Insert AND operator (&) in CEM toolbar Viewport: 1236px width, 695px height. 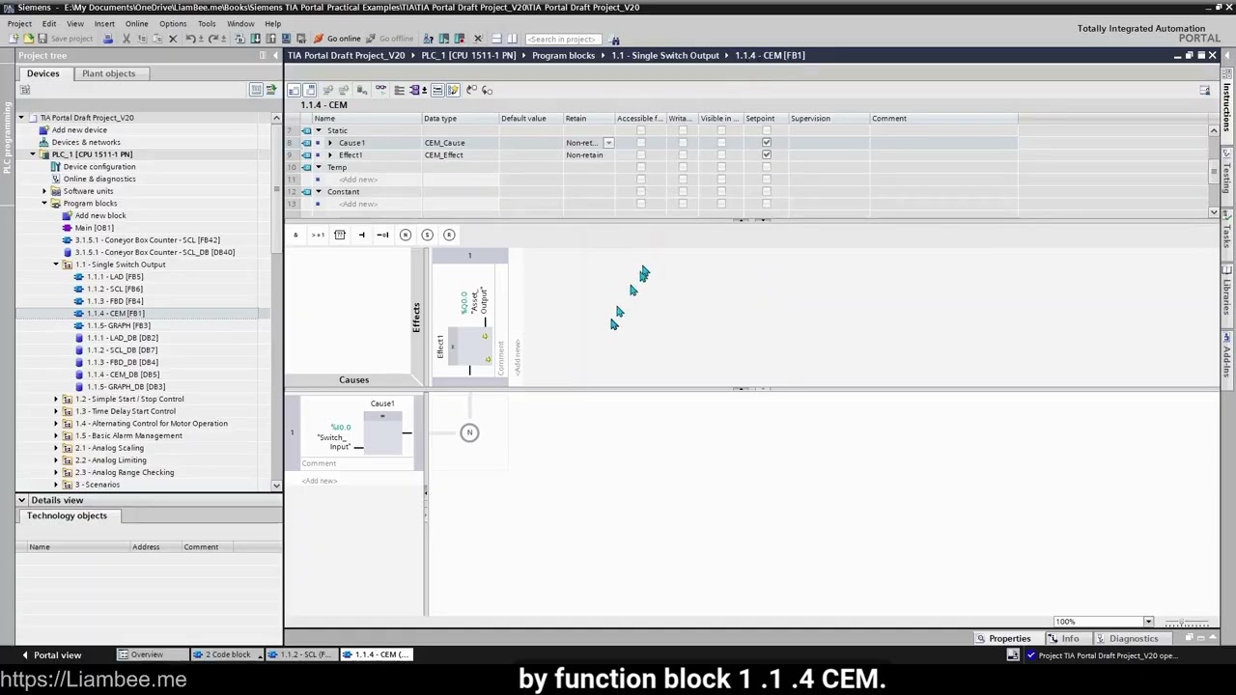point(295,235)
